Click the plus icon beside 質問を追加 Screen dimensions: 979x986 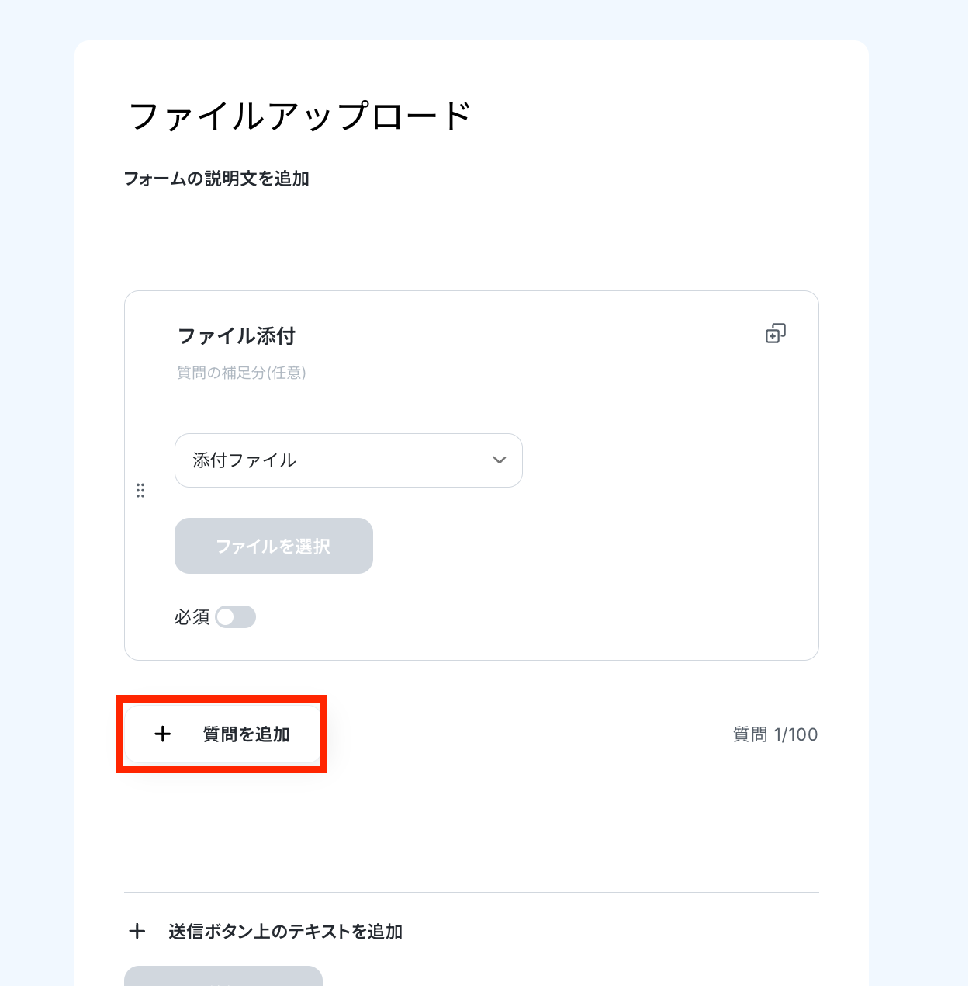pos(163,734)
